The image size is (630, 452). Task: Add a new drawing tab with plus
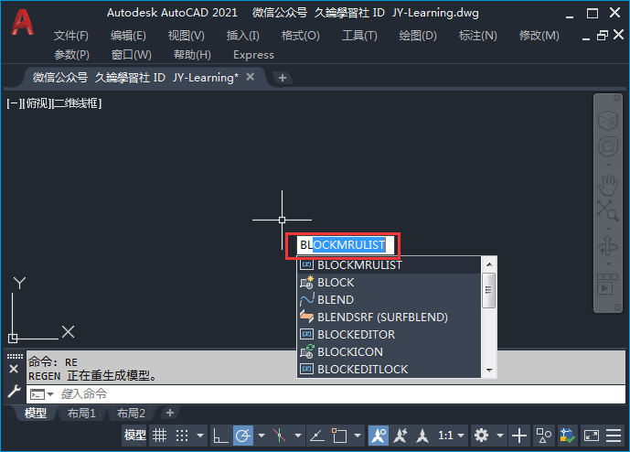(x=283, y=78)
